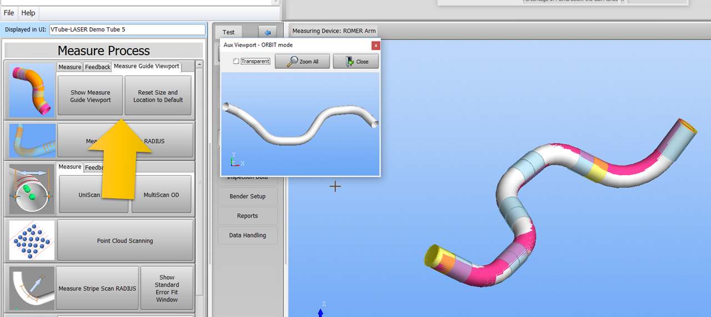The height and width of the screenshot is (317, 711).
Task: Click the blue back arrow button
Action: click(267, 32)
